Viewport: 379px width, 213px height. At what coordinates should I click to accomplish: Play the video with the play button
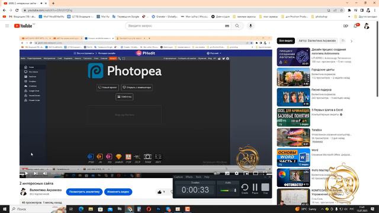click(x=26, y=173)
